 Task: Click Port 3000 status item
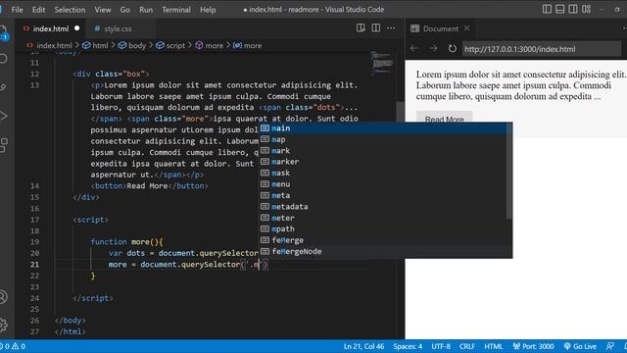(x=533, y=346)
